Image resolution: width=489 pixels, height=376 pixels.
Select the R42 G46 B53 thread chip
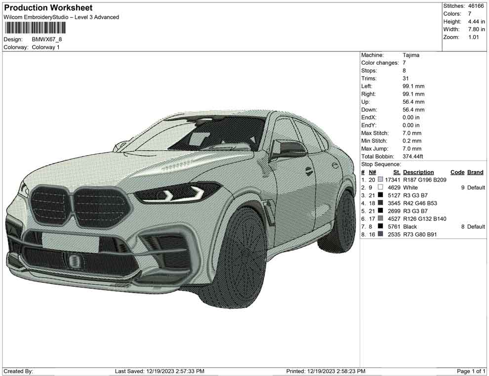click(x=380, y=203)
